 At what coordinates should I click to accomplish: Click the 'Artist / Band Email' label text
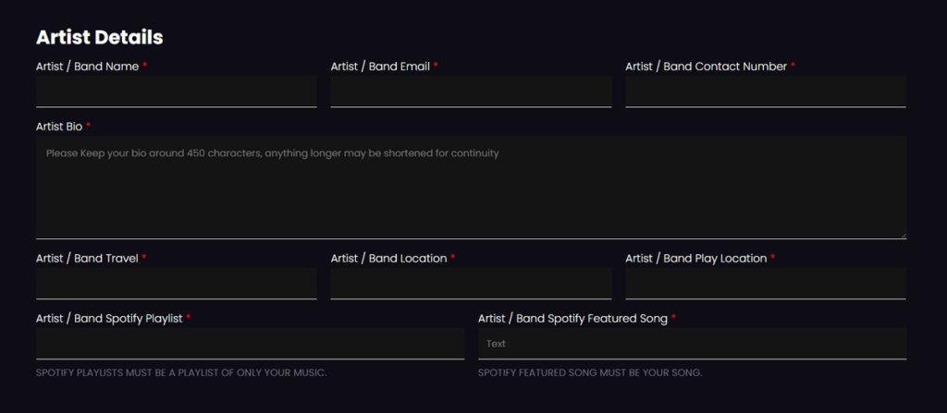[x=380, y=67]
